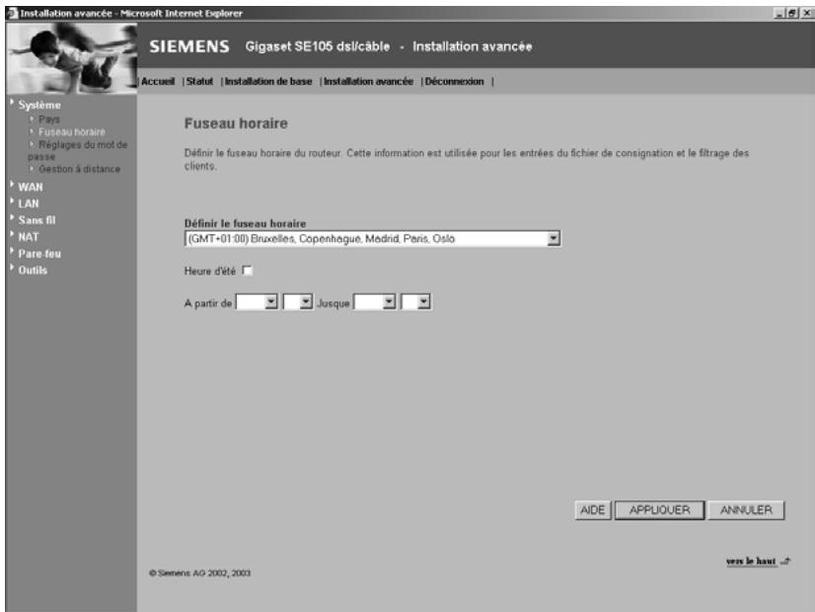Open second Jusque dropdown

click(x=415, y=302)
